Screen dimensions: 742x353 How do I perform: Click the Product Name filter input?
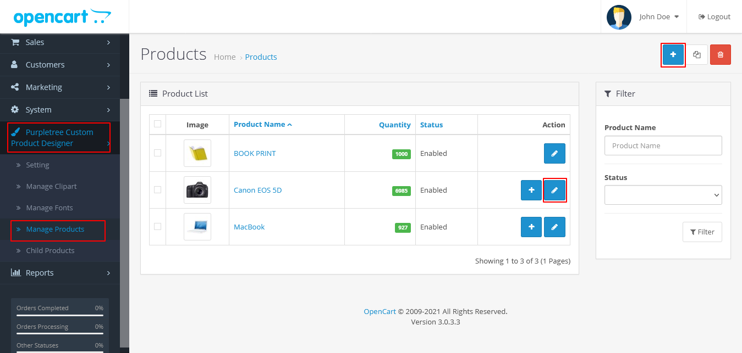tap(663, 145)
